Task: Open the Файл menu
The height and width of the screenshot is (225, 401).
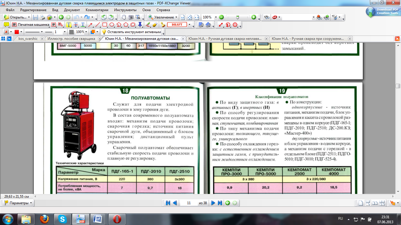Action: [x=10, y=10]
